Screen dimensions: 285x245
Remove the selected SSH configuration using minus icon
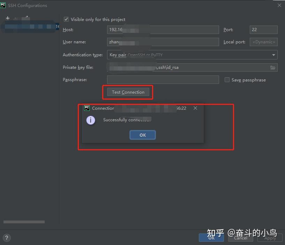(x=15, y=18)
